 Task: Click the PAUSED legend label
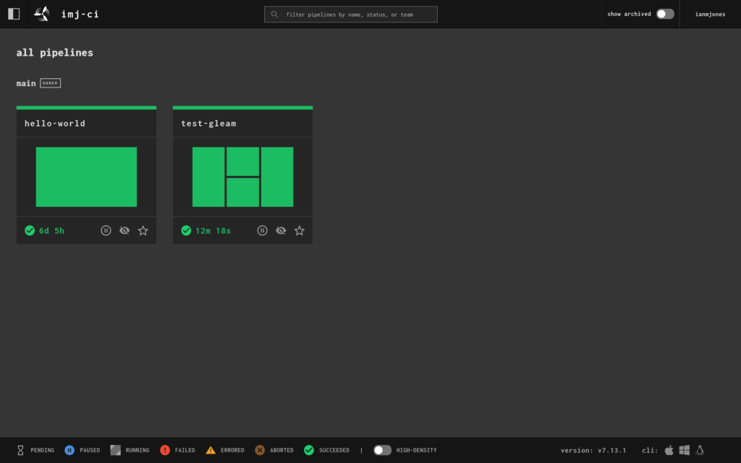click(x=90, y=450)
